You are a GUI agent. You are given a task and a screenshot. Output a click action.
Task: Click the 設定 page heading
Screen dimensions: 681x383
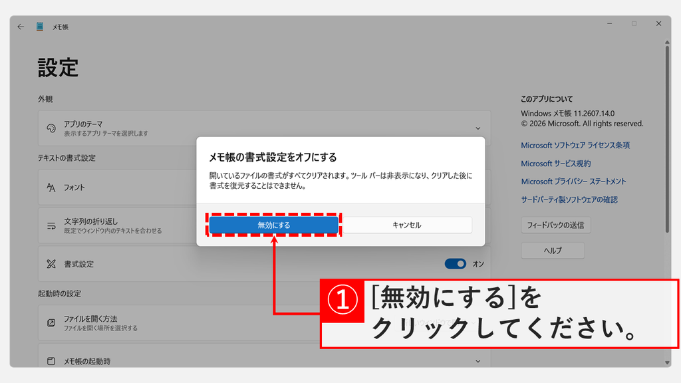coord(59,68)
